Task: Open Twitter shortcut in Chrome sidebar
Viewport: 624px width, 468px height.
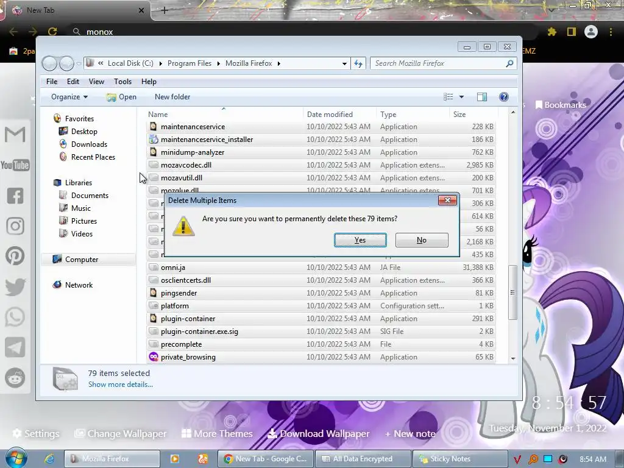Action: (x=15, y=287)
